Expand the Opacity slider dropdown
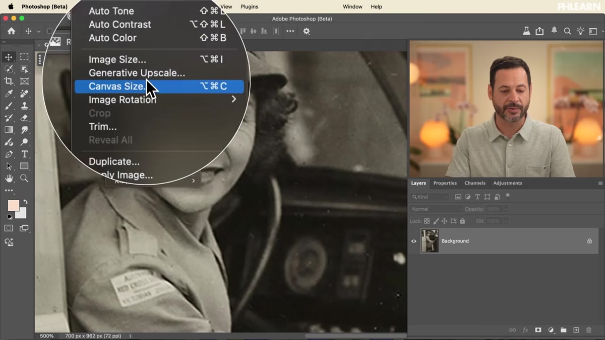 click(x=506, y=209)
